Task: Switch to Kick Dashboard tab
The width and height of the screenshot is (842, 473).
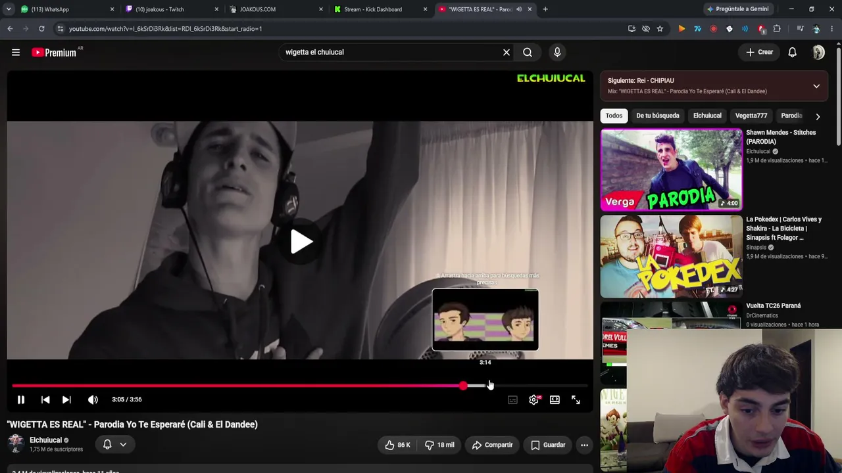Action: click(382, 9)
